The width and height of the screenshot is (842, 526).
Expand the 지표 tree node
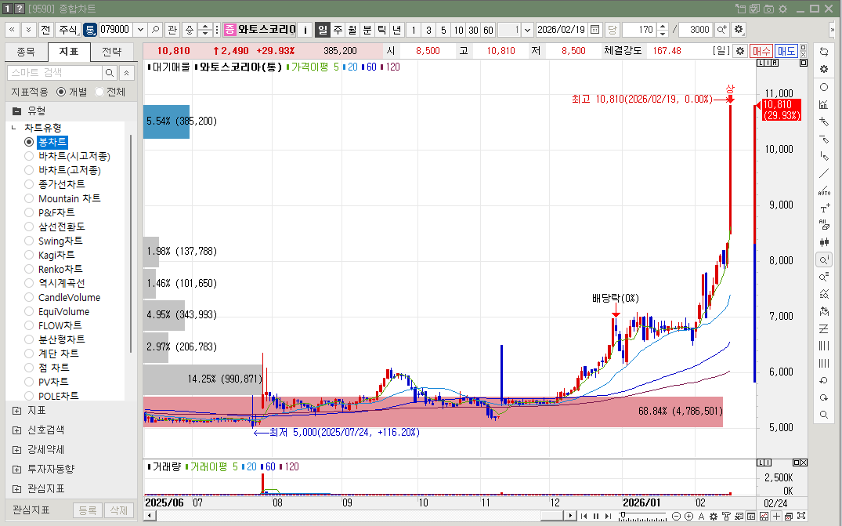pyautogui.click(x=16, y=411)
